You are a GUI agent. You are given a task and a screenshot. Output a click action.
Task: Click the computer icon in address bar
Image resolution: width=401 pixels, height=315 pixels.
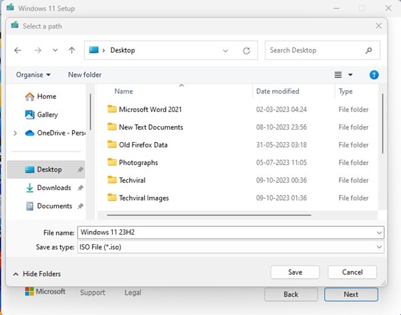click(94, 50)
